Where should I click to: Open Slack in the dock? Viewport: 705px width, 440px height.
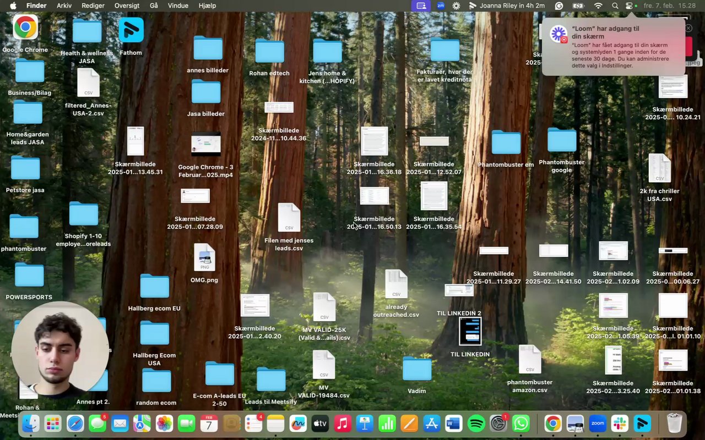(x=620, y=424)
